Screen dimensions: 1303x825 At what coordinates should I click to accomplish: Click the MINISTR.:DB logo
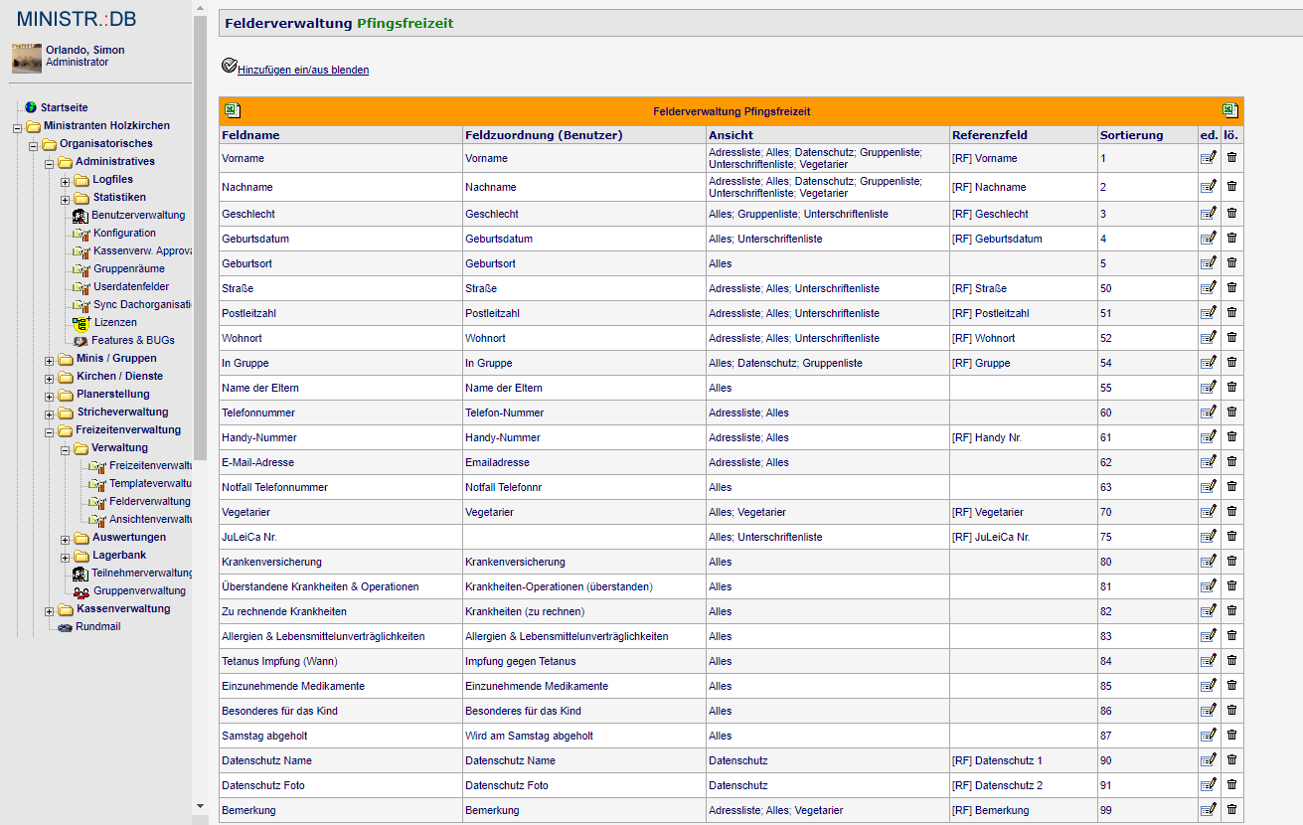77,19
